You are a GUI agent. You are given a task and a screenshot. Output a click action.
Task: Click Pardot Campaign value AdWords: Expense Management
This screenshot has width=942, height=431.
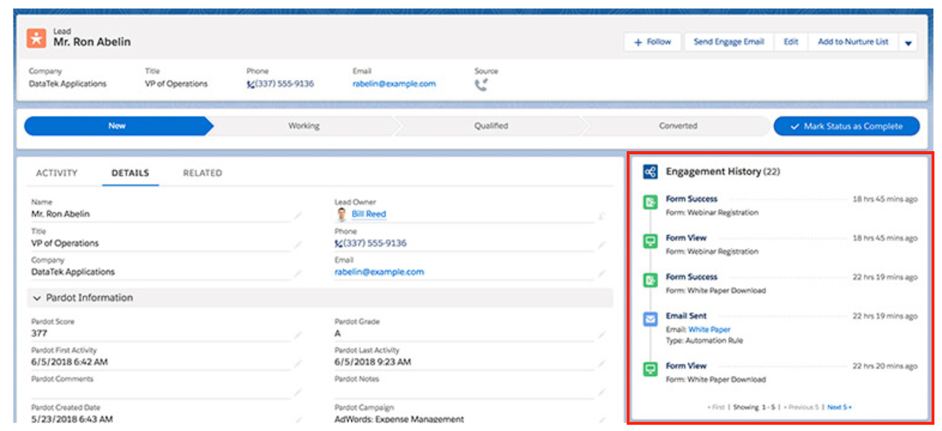pyautogui.click(x=399, y=419)
